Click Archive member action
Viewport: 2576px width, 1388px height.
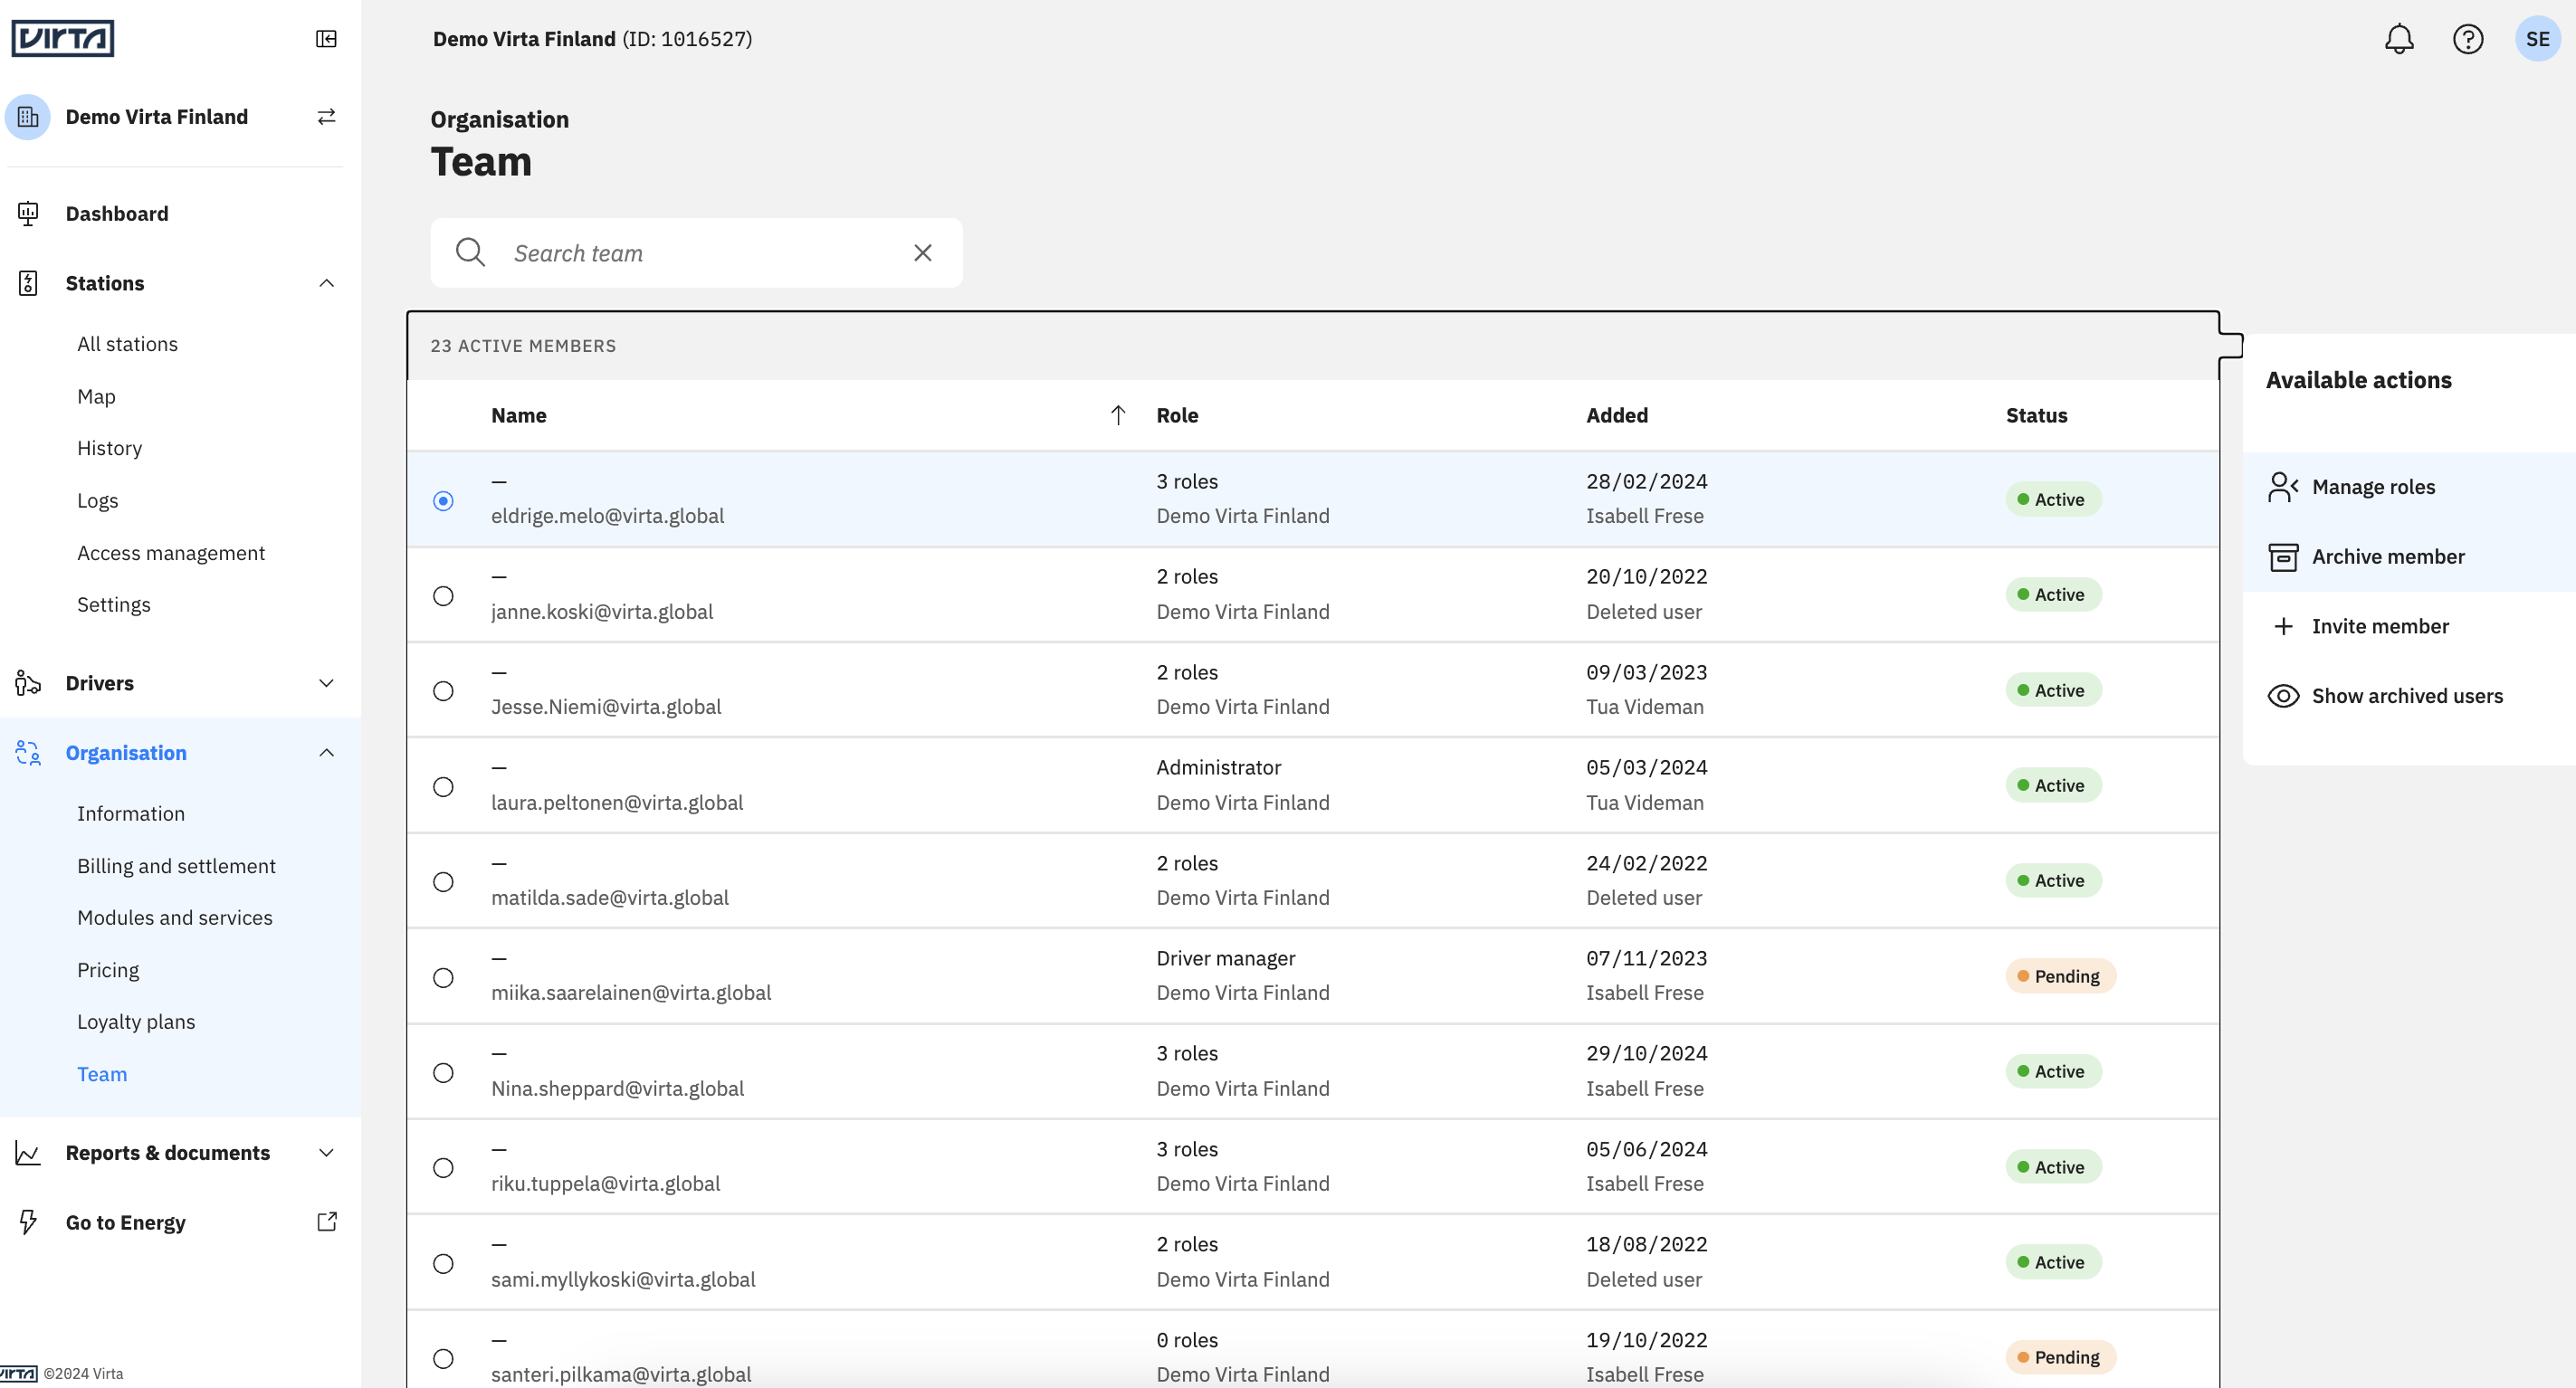coord(2388,557)
